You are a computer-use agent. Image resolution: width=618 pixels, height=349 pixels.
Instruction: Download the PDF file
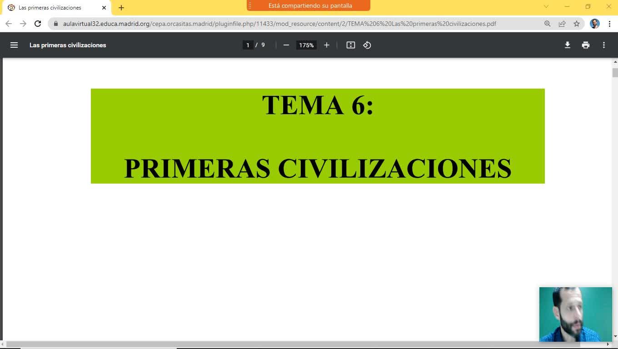(568, 45)
